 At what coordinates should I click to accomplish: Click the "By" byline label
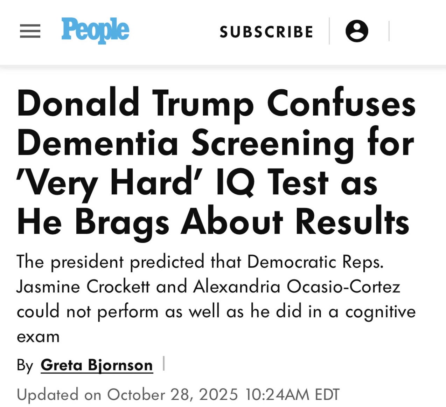pyautogui.click(x=25, y=365)
